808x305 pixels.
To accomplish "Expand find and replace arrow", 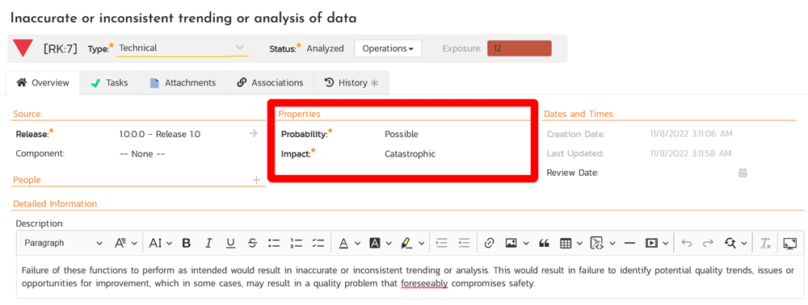I will (x=743, y=244).
